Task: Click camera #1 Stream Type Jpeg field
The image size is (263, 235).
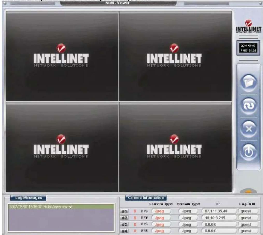Action: click(188, 211)
